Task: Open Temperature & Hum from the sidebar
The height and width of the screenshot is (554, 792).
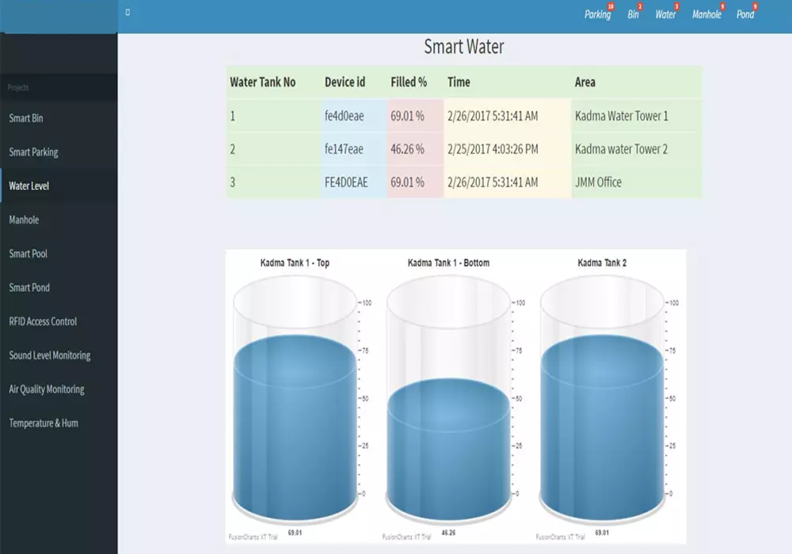Action: point(43,423)
